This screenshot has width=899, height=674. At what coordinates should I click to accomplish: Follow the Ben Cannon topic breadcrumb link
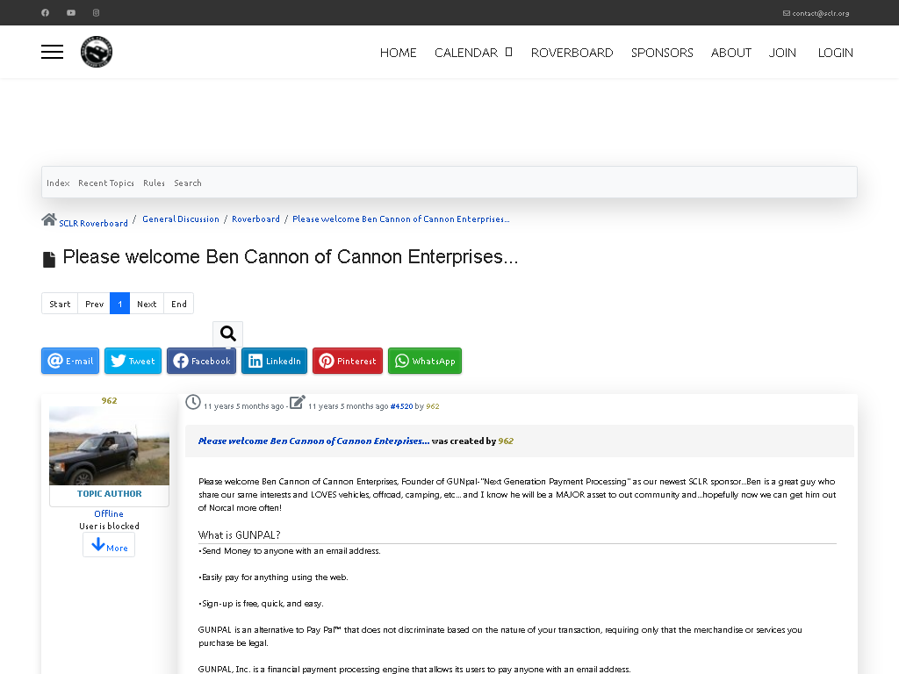[x=400, y=219]
